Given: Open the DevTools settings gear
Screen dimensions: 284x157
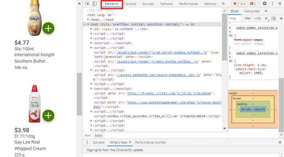Looking at the screenshot, I should click(265, 4).
